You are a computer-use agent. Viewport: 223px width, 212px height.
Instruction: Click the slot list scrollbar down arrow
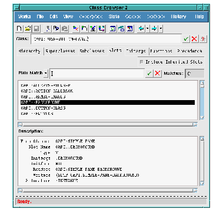click(202, 118)
